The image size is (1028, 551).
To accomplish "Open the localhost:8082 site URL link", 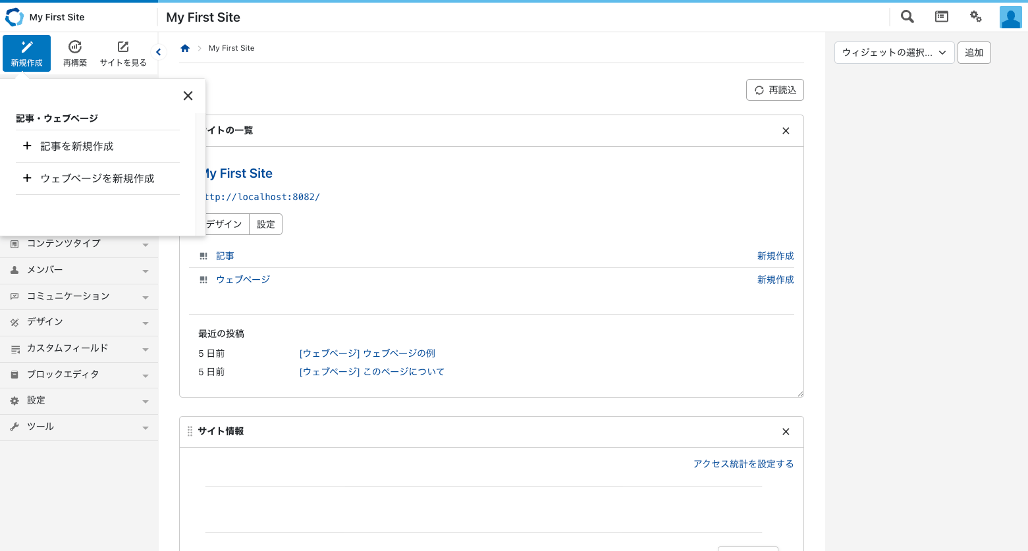I will point(261,197).
